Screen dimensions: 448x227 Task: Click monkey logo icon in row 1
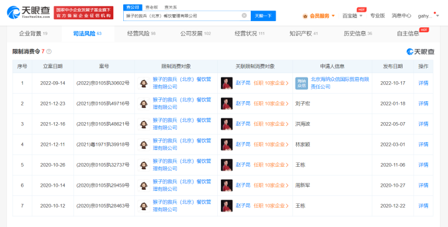point(144,83)
